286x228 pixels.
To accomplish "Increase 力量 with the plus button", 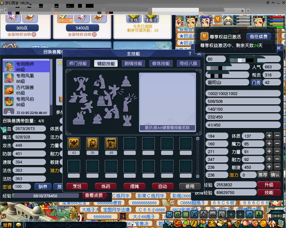I will [x=269, y=151].
